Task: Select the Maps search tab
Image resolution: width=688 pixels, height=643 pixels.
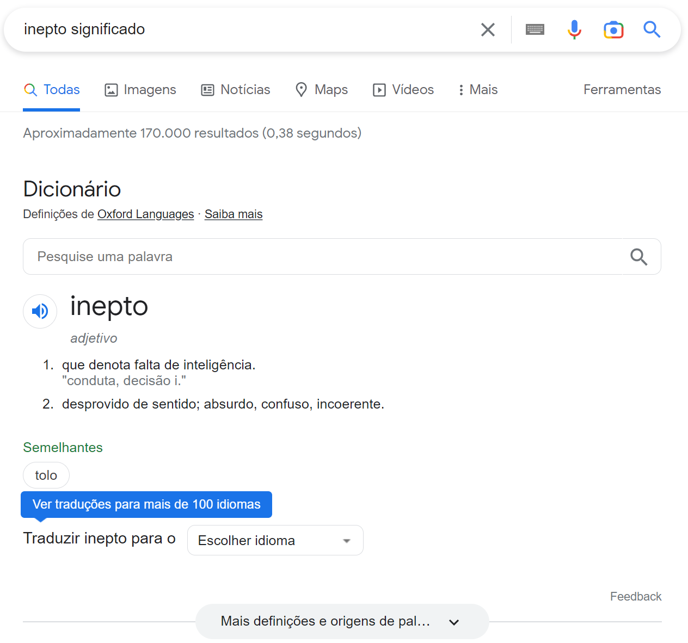Action: tap(321, 89)
